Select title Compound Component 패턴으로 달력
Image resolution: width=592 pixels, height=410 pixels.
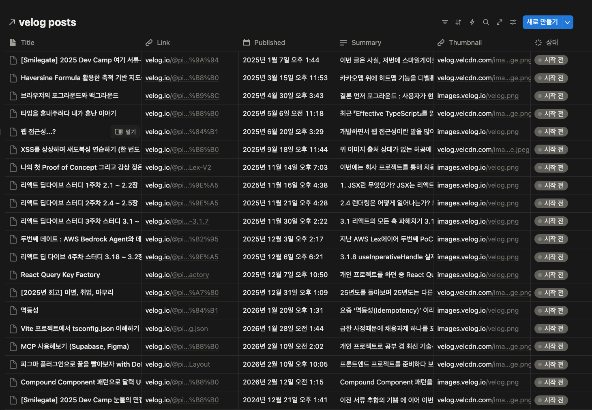click(81, 382)
